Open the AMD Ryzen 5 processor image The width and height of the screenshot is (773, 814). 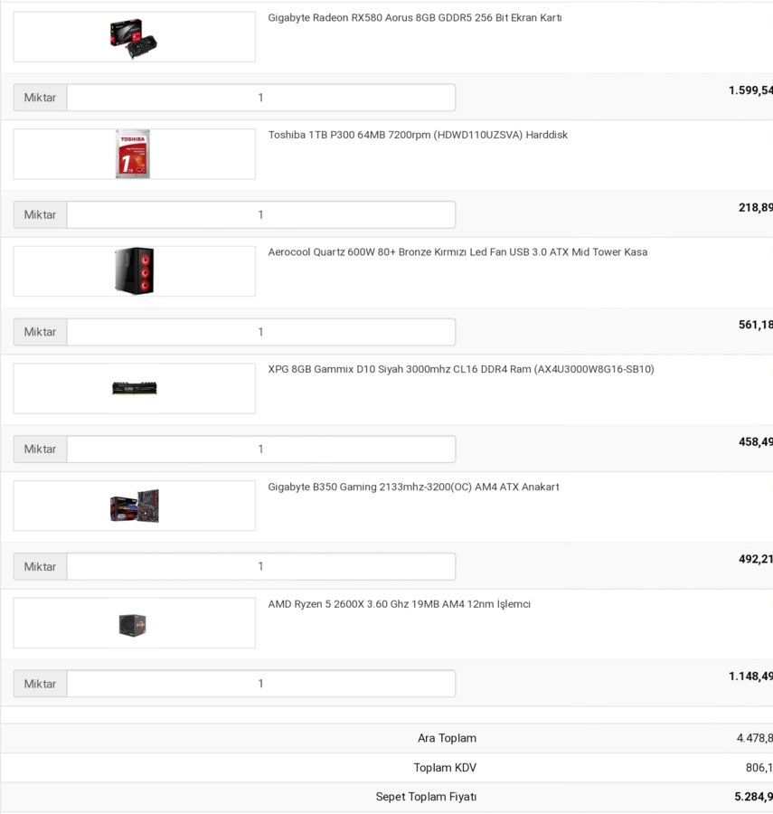pos(134,623)
